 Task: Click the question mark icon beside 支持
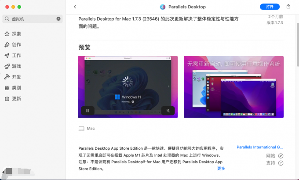[x=281, y=163]
